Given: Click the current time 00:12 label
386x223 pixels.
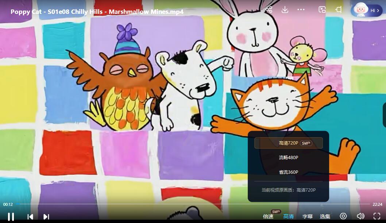Looking at the screenshot, I should [8, 204].
